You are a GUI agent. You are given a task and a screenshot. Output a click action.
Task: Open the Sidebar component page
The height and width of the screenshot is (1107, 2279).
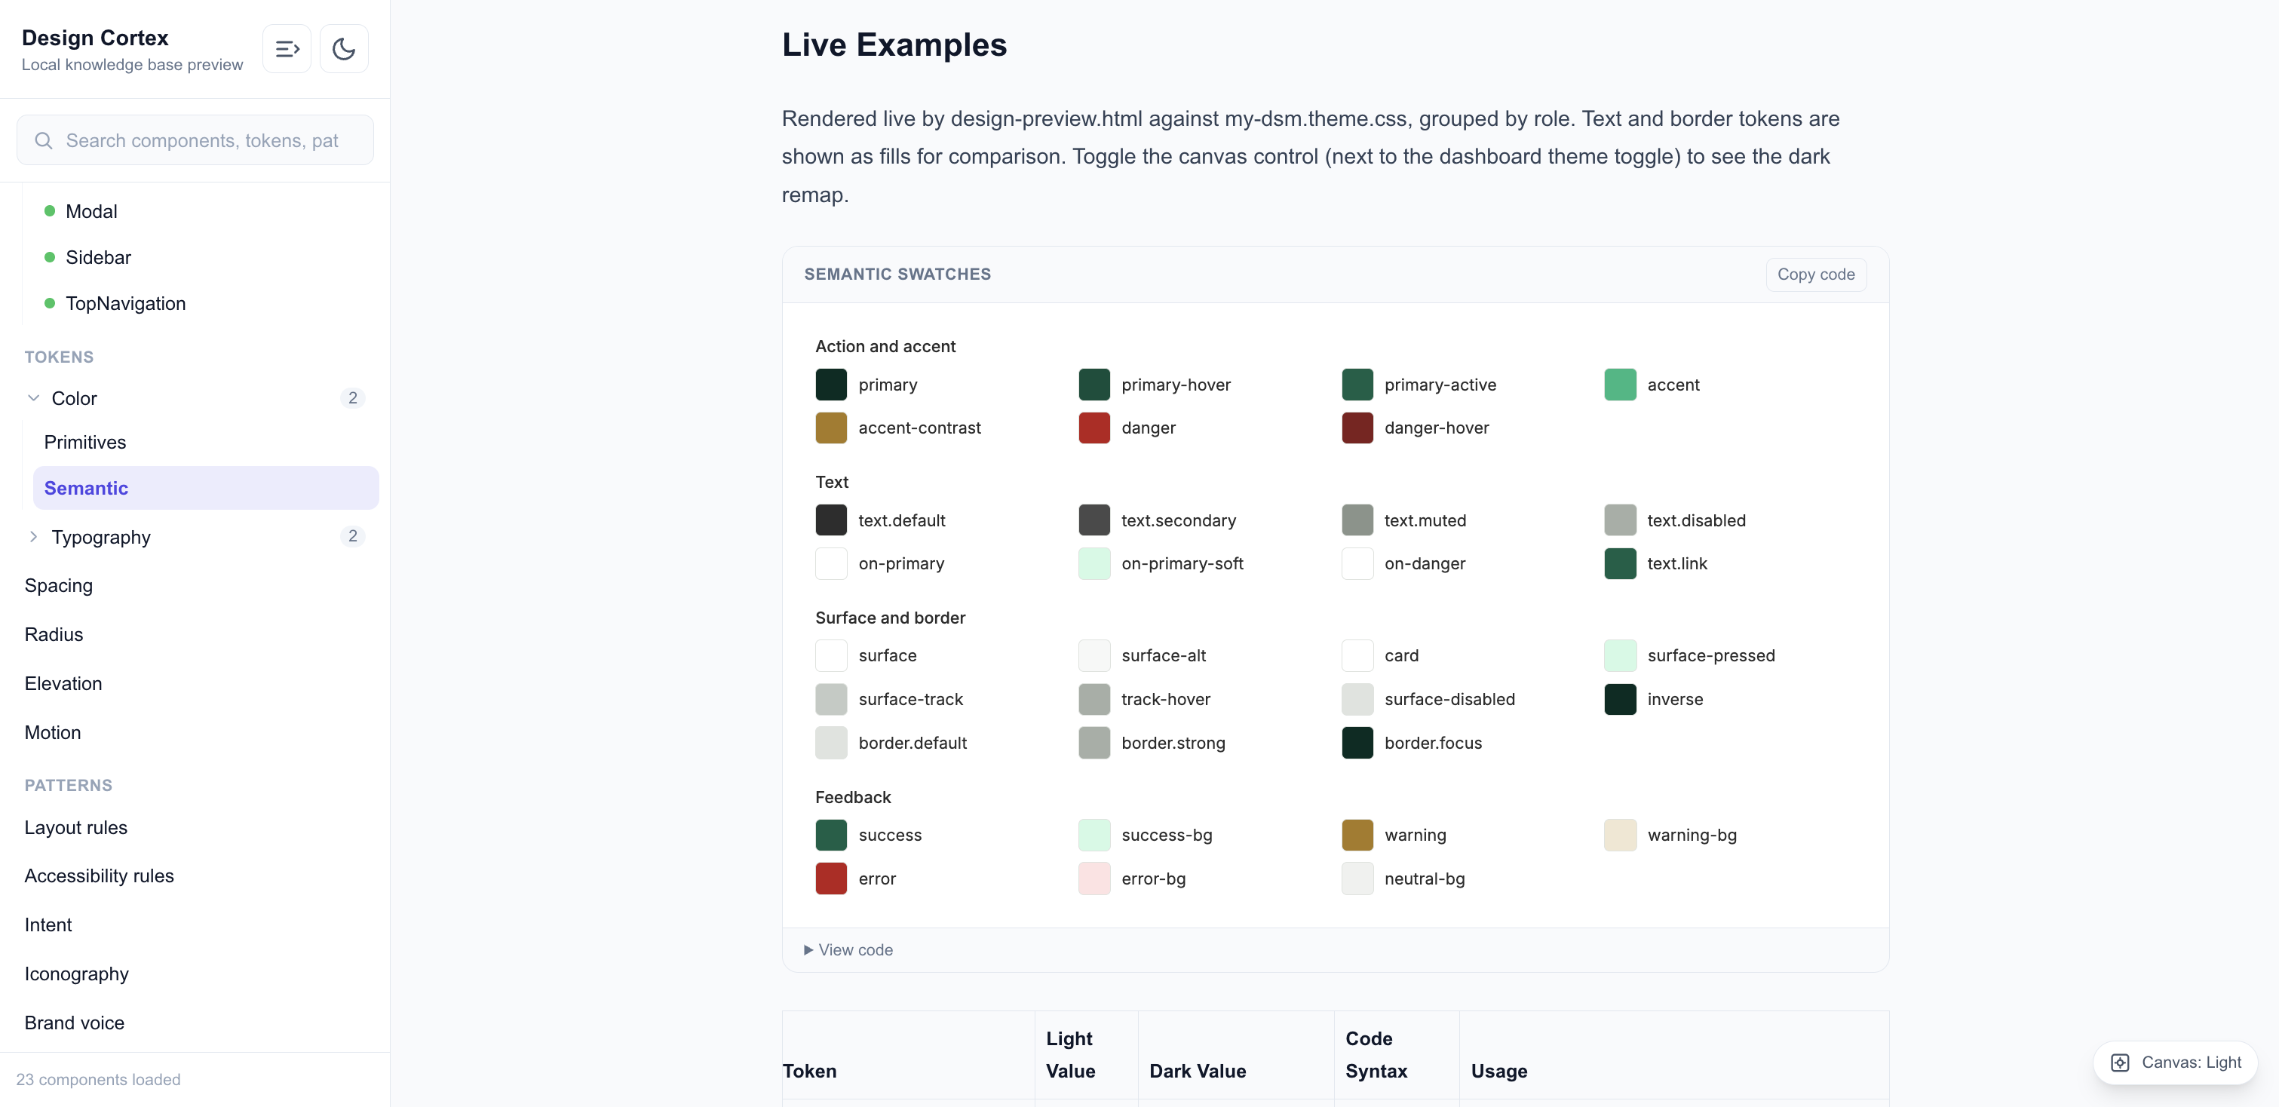[98, 257]
